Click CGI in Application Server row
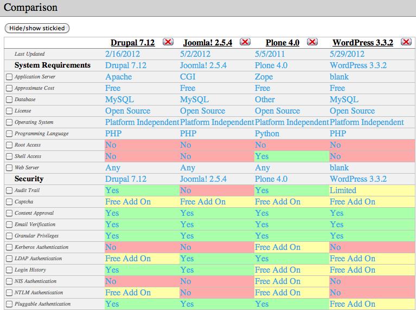This screenshot has width=416, height=310. coord(188,77)
